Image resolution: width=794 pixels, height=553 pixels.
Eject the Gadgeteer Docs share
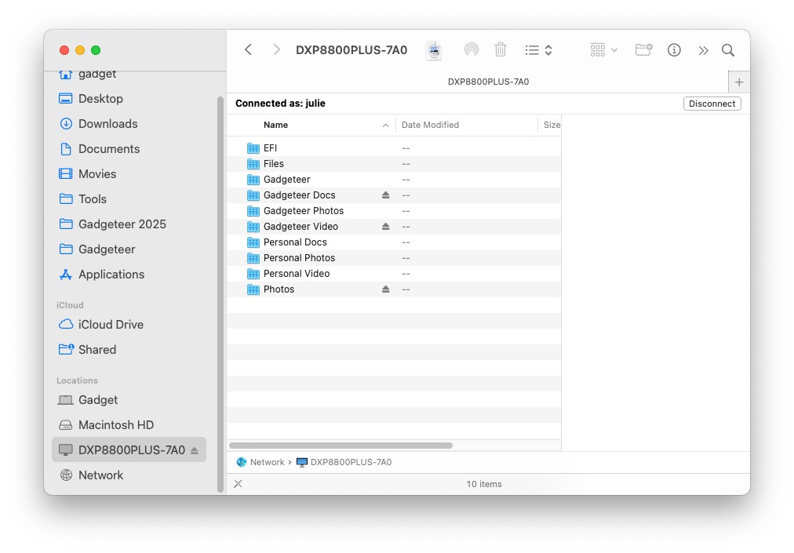pos(385,195)
